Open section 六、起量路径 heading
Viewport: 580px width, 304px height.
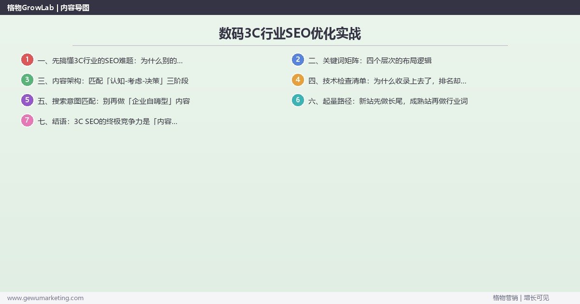coord(388,101)
